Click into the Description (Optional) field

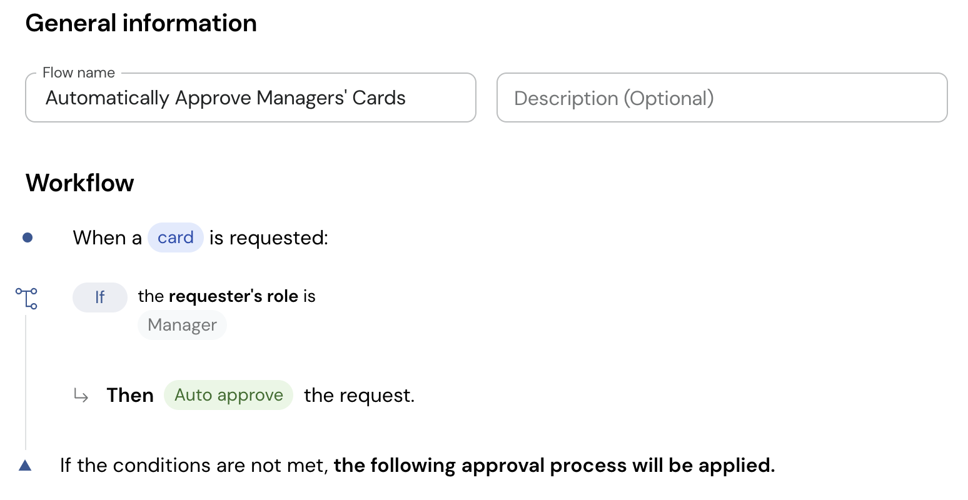(722, 98)
